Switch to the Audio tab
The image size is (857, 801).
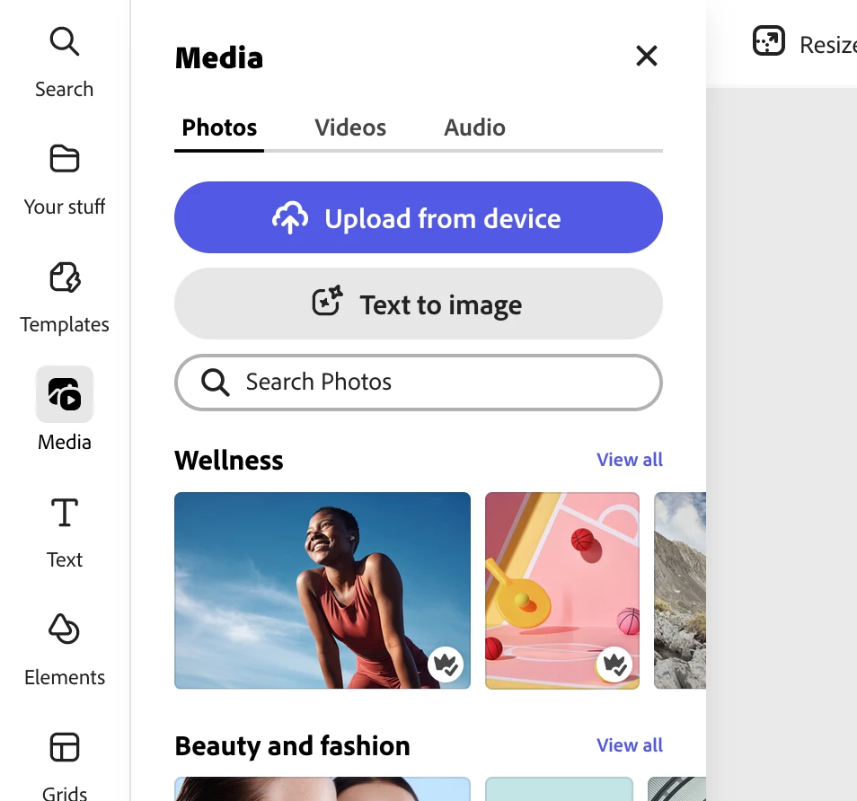(x=474, y=128)
